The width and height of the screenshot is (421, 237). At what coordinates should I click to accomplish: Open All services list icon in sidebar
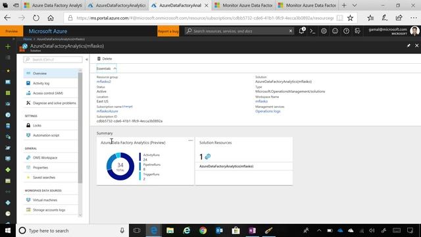(8, 57)
